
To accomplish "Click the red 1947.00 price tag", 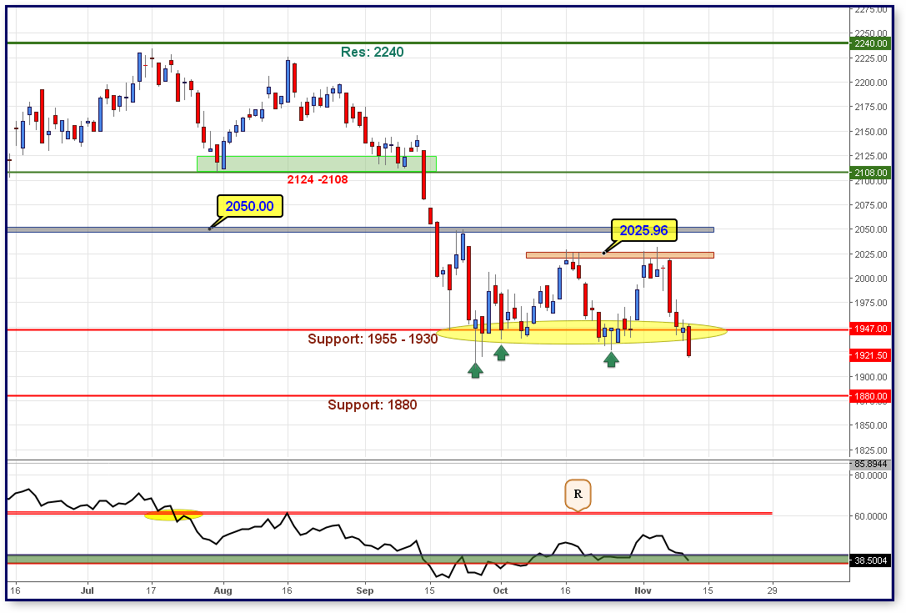I will click(870, 329).
